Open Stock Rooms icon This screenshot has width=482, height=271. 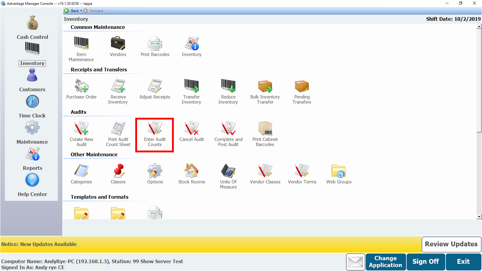(192, 171)
